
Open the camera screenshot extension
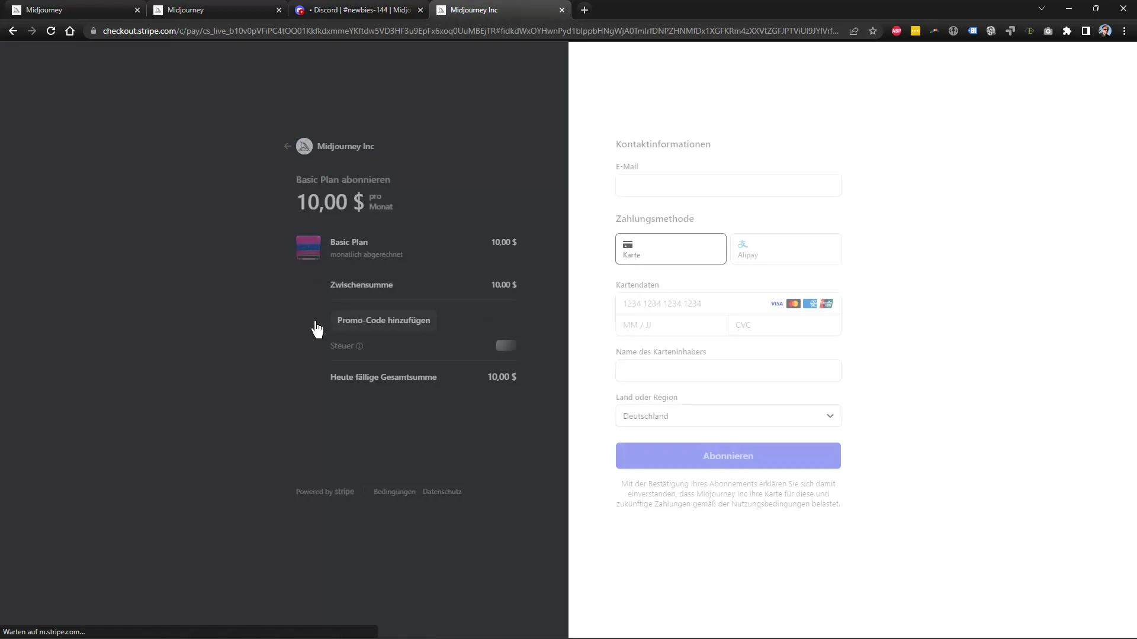[1048, 31]
